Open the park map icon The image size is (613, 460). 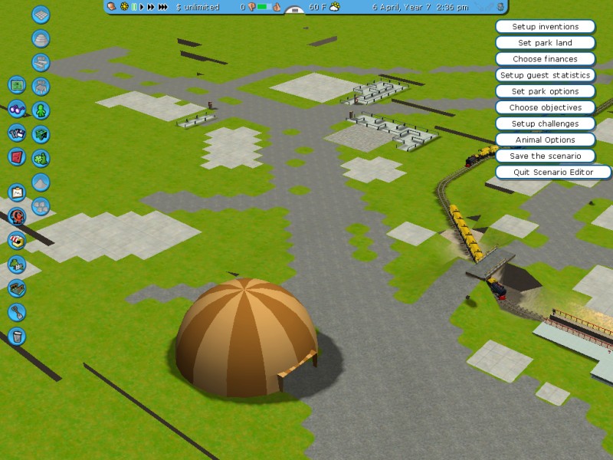coord(17,85)
